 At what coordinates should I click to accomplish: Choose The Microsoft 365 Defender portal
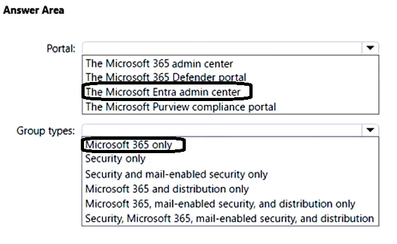tap(166, 77)
